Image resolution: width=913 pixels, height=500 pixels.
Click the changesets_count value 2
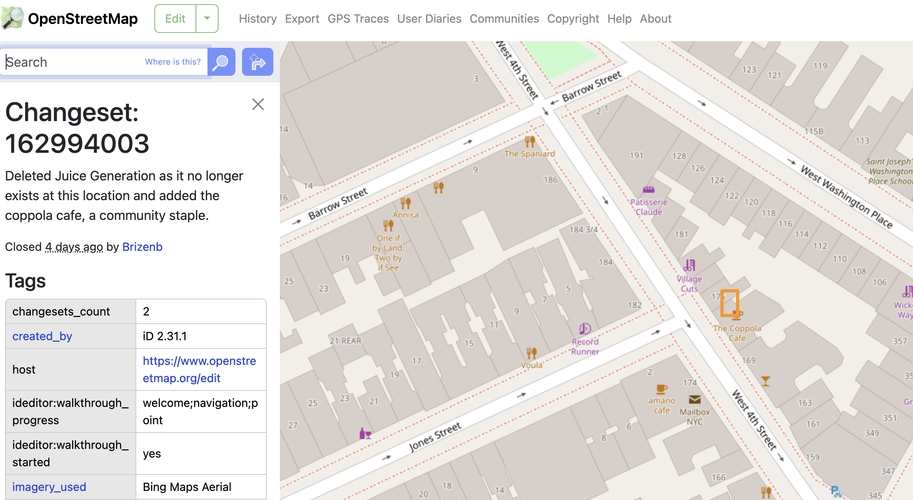click(201, 311)
